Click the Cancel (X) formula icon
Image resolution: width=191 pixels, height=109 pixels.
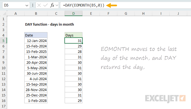pyautogui.click(x=39, y=5)
